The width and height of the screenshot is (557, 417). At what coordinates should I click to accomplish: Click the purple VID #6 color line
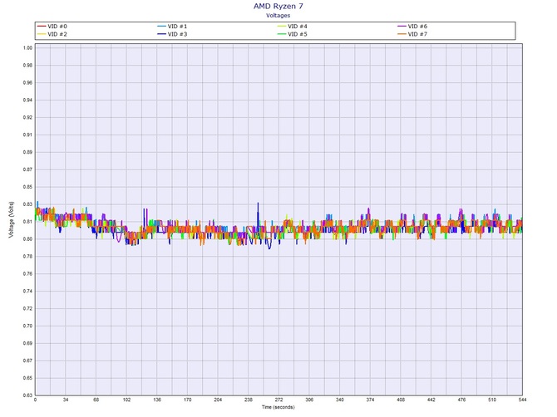point(402,27)
